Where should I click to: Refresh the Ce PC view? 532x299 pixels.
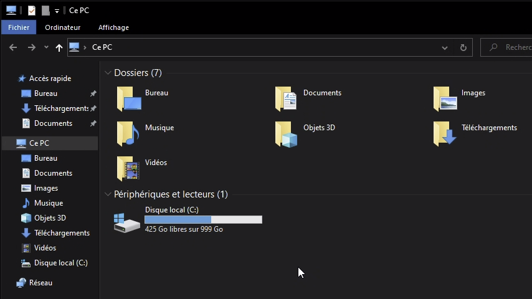463,47
